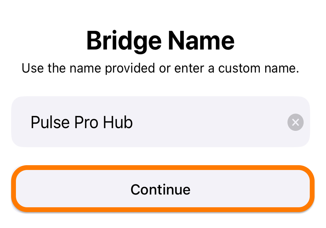Remove the entered name with circular X
Screen dimensions: 326x228
(x=295, y=122)
